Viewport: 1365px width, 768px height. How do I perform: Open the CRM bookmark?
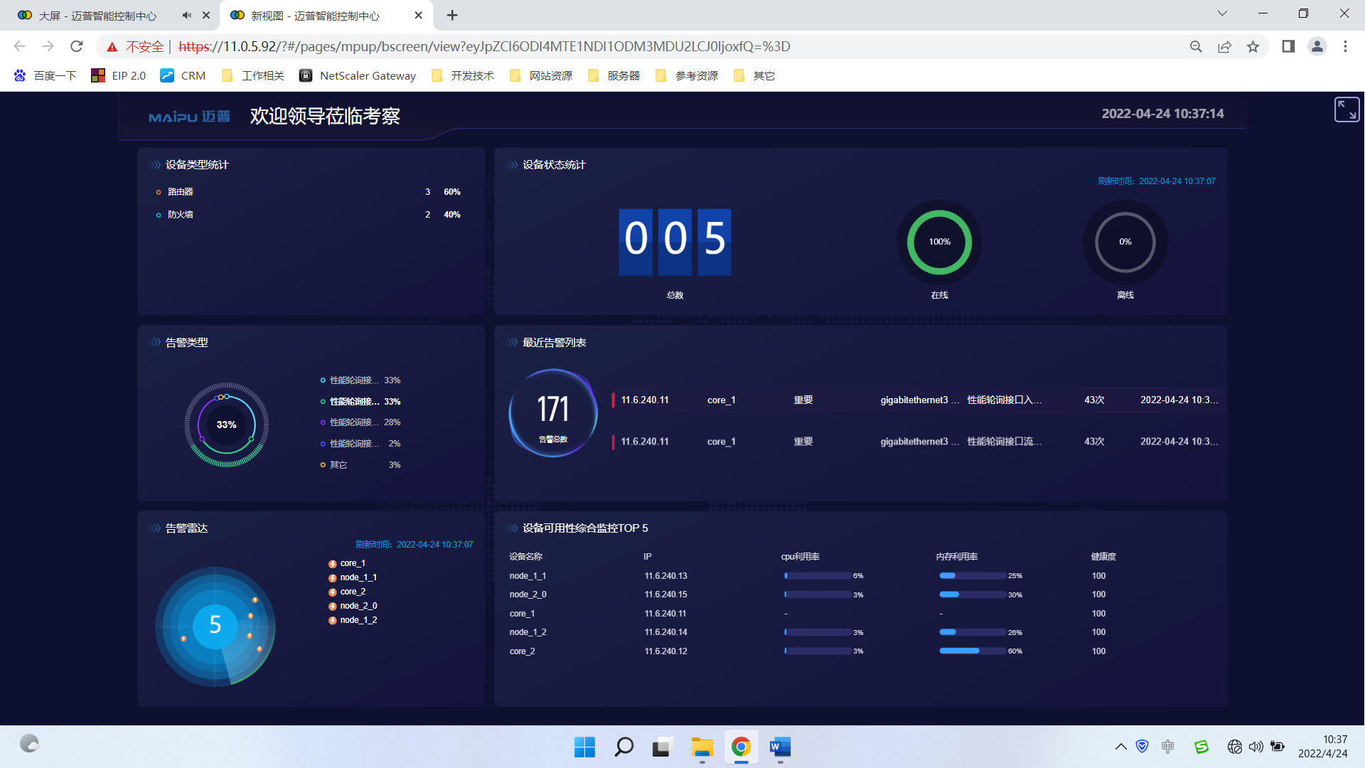183,75
